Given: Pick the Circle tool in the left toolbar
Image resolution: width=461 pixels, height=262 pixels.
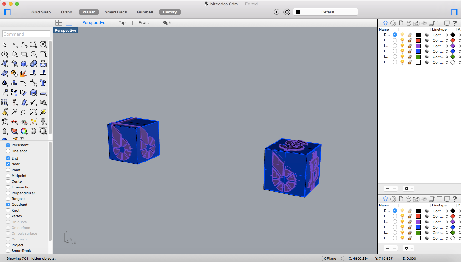Looking at the screenshot, I should click(43, 44).
